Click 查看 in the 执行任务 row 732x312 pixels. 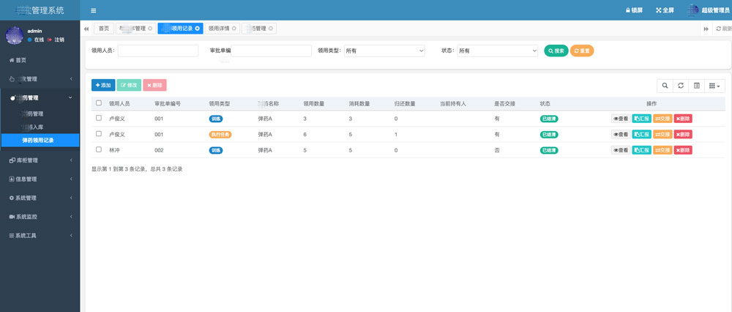point(621,135)
